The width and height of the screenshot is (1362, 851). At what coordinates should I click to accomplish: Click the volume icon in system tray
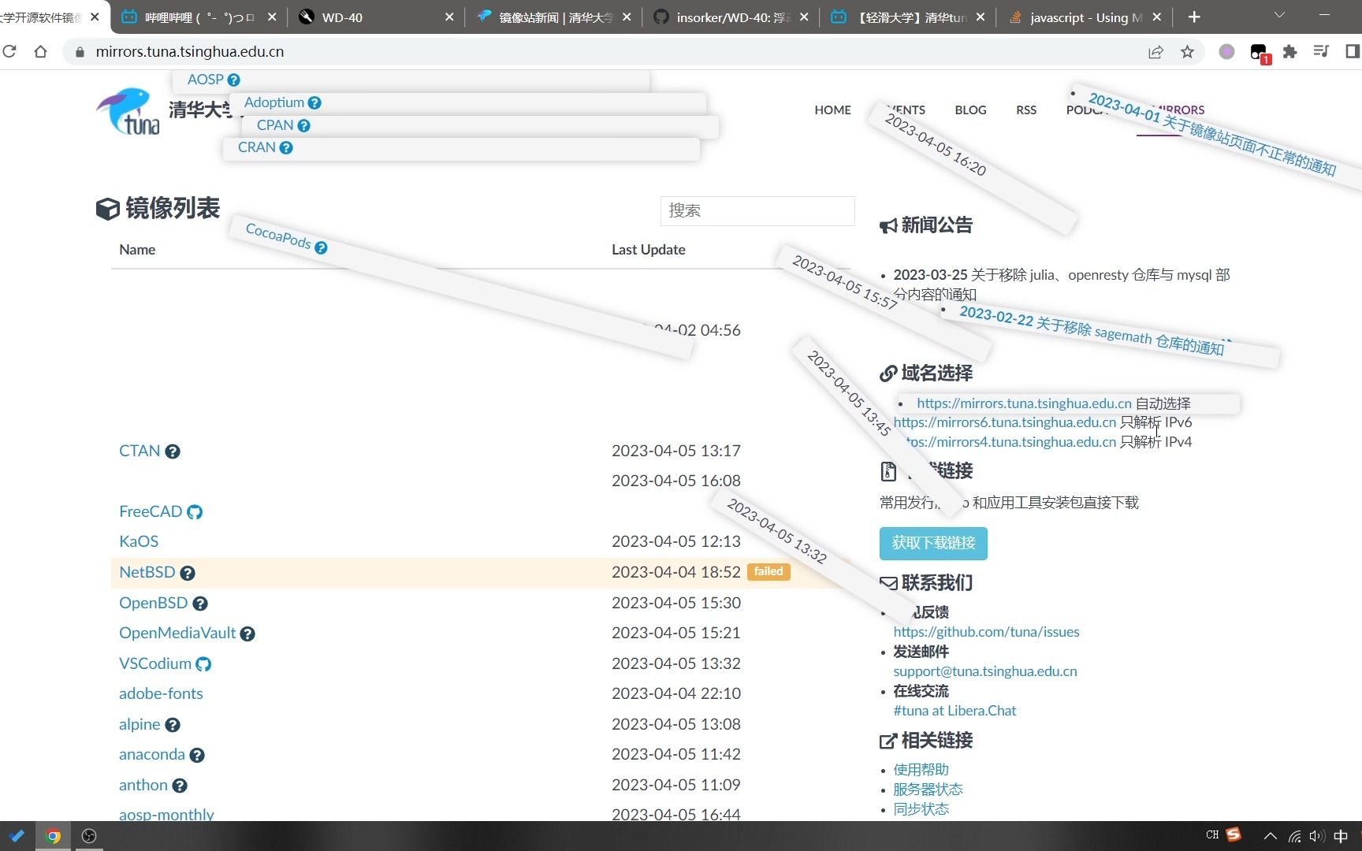[x=1317, y=836]
